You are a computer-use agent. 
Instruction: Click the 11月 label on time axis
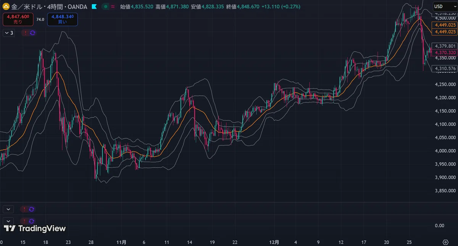121,242
